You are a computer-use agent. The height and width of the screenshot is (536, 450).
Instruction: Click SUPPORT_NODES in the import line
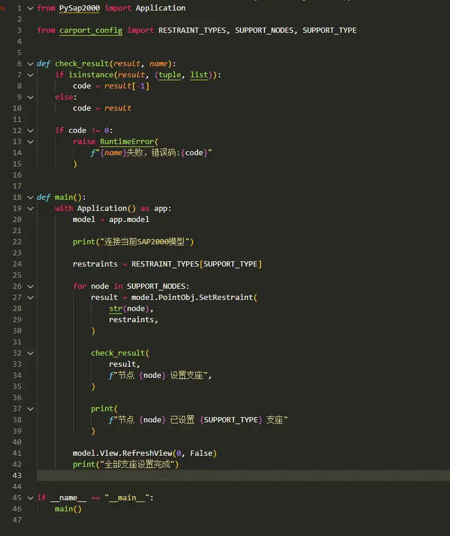coord(264,30)
